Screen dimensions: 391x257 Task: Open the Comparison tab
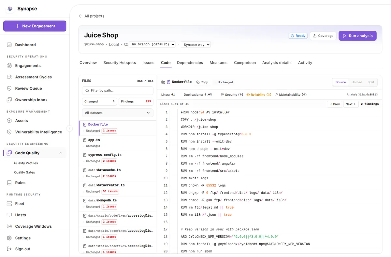[x=245, y=62]
